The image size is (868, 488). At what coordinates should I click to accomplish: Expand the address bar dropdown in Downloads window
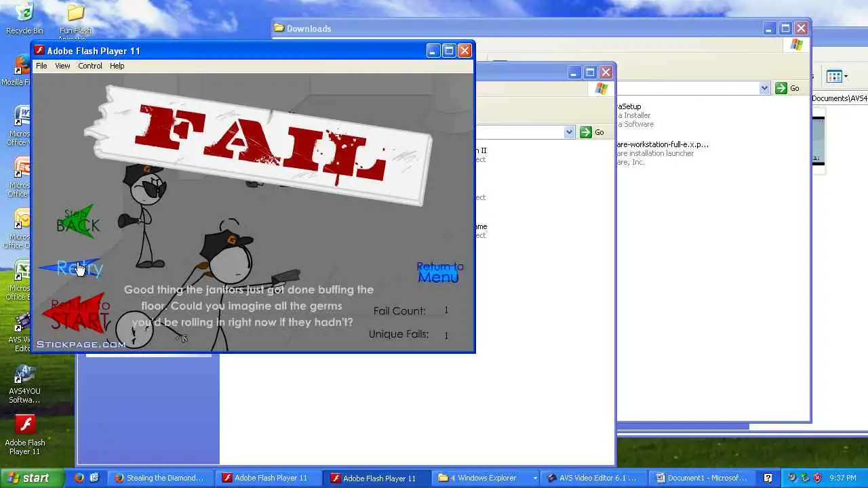[x=764, y=88]
